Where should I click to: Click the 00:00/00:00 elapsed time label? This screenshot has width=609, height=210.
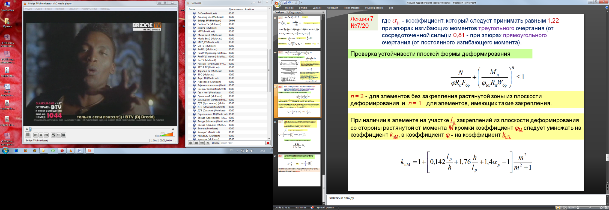[166, 141]
